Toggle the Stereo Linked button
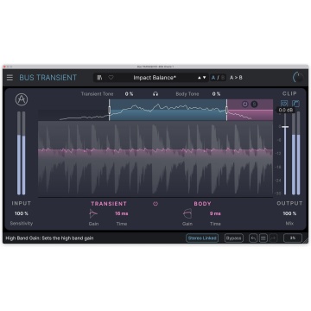The height and width of the screenshot is (311, 311). pyautogui.click(x=202, y=238)
